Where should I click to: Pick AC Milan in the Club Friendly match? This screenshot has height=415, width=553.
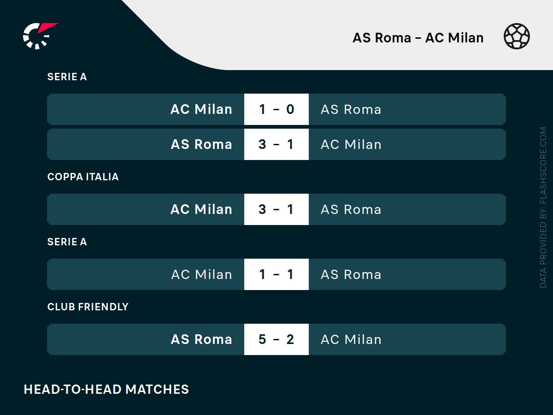(x=351, y=339)
